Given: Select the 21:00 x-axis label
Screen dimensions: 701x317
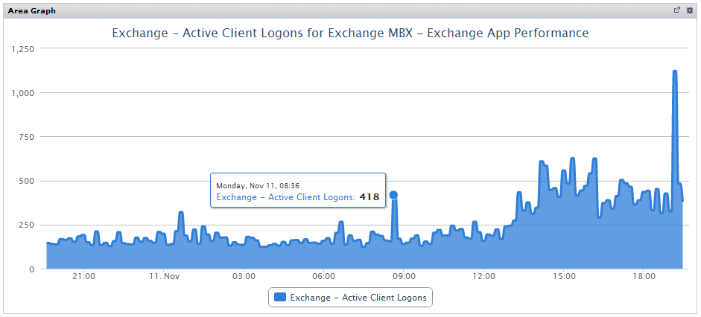Looking at the screenshot, I should pyautogui.click(x=83, y=277).
